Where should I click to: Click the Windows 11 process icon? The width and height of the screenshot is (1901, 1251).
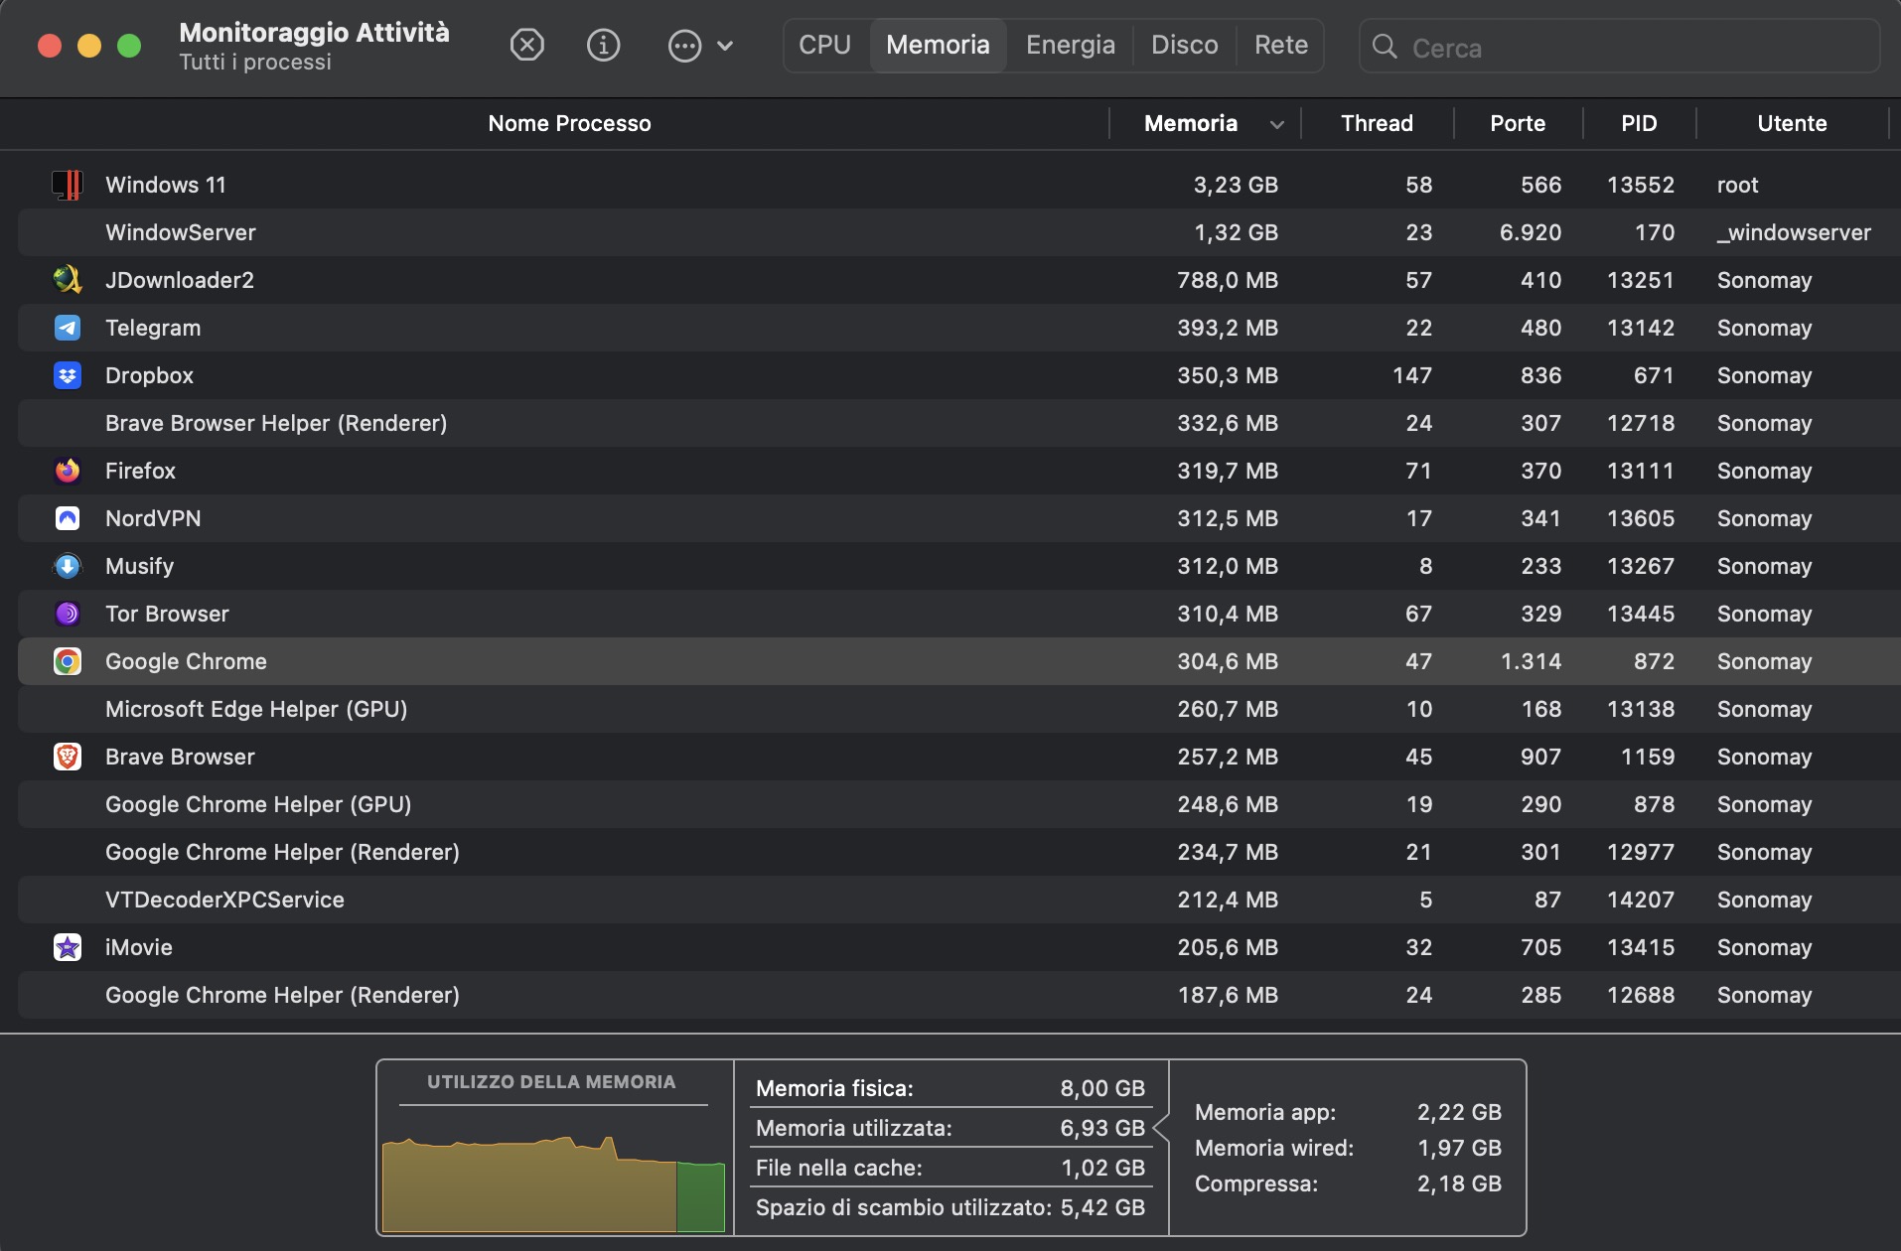tap(67, 185)
